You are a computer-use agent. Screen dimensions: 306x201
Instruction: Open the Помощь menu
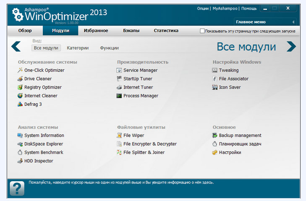click(x=249, y=8)
